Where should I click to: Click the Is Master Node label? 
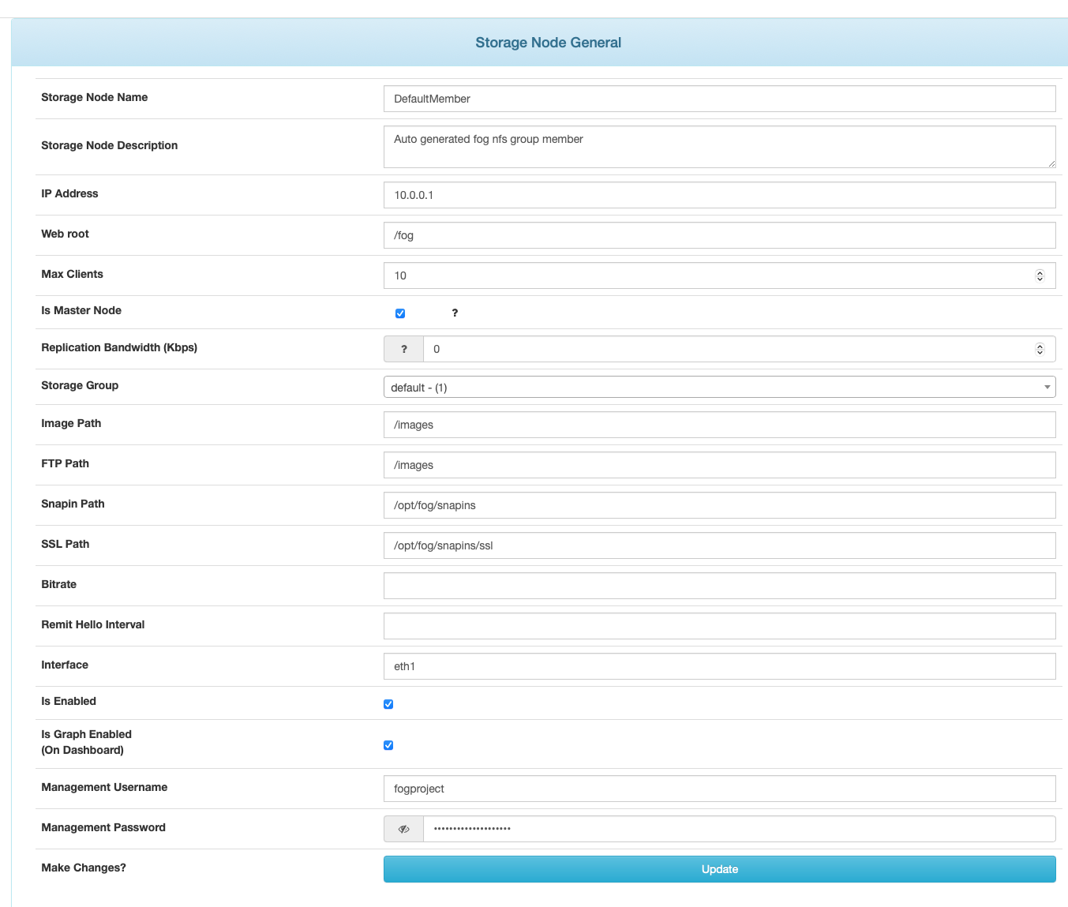[x=81, y=310]
